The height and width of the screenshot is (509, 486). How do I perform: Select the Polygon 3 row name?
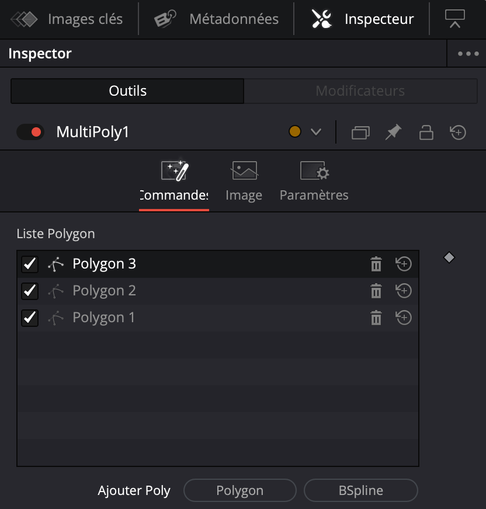coord(105,264)
